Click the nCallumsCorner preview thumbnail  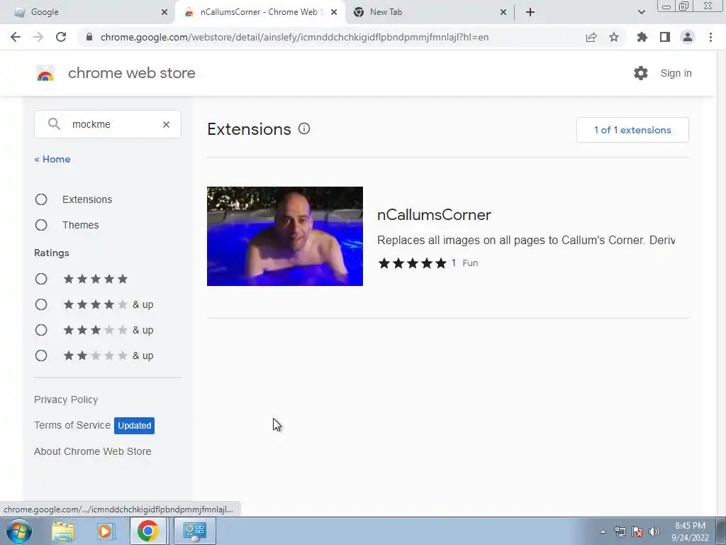click(x=285, y=236)
